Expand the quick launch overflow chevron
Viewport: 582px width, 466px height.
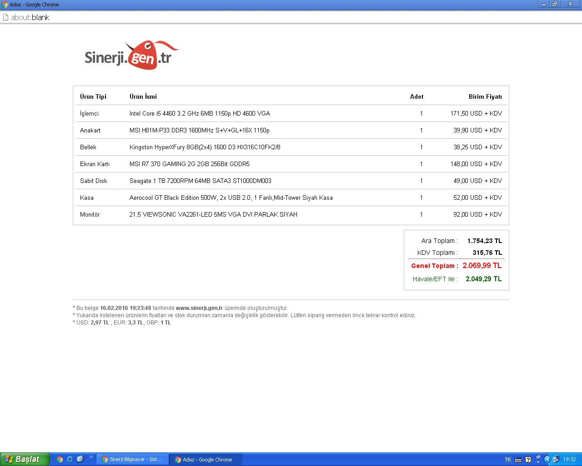coord(91,457)
